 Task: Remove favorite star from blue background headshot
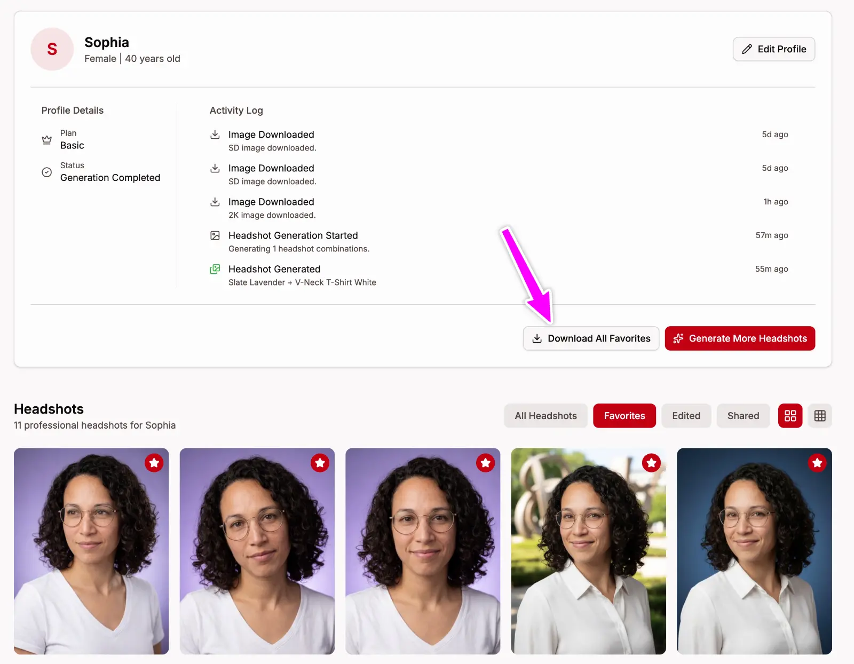817,463
